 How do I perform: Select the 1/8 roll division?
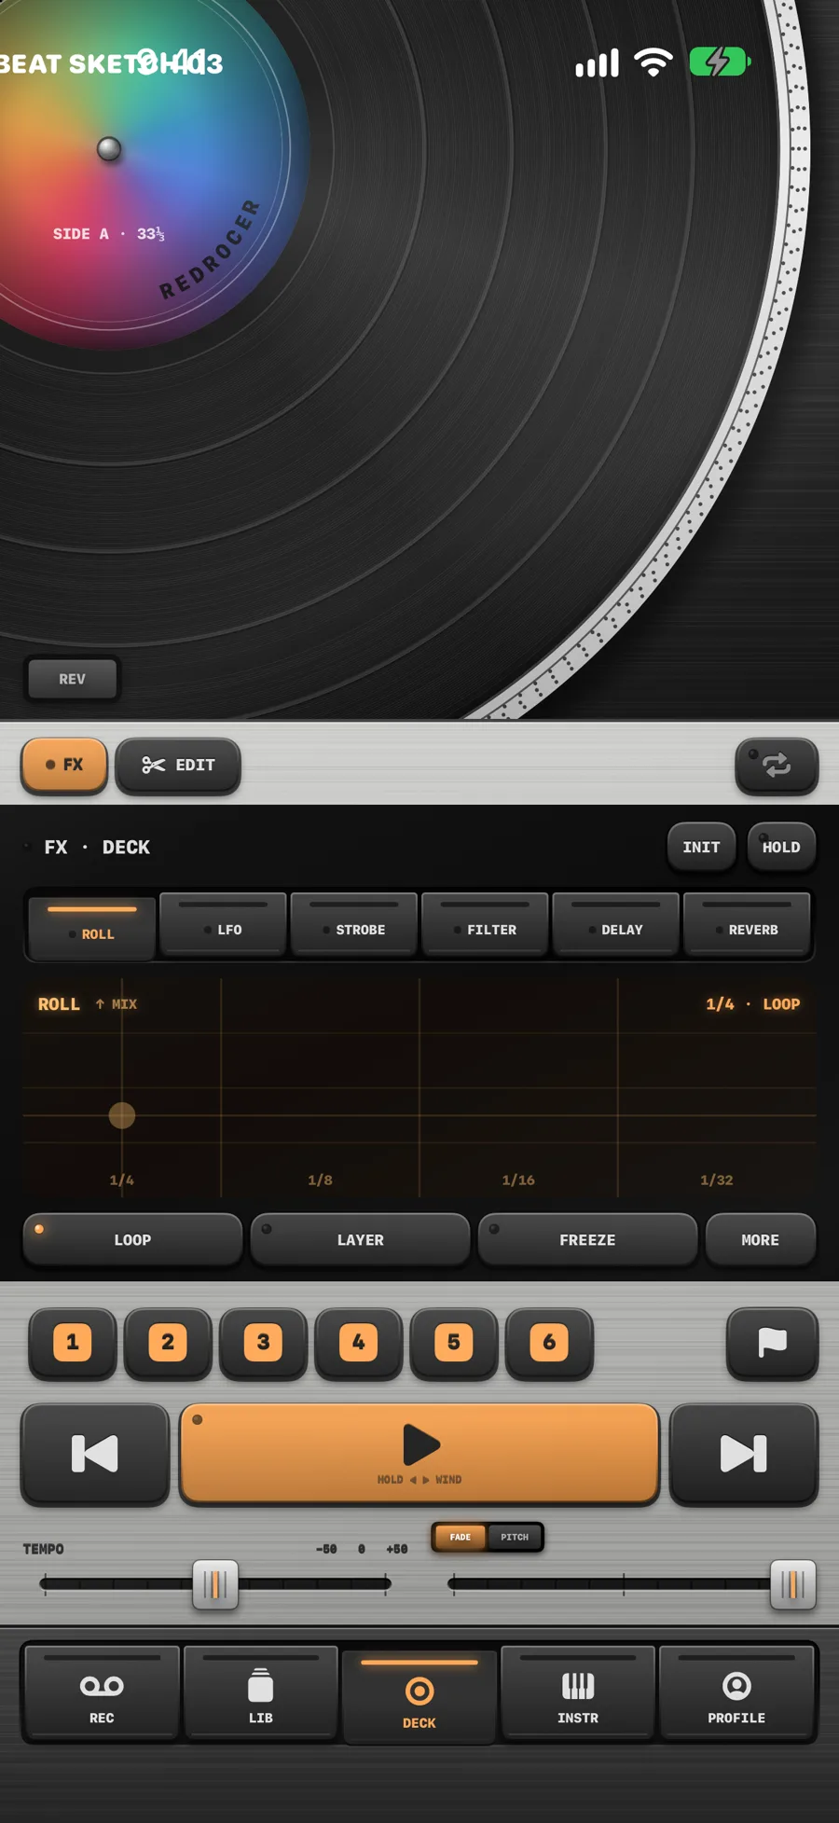320,1180
